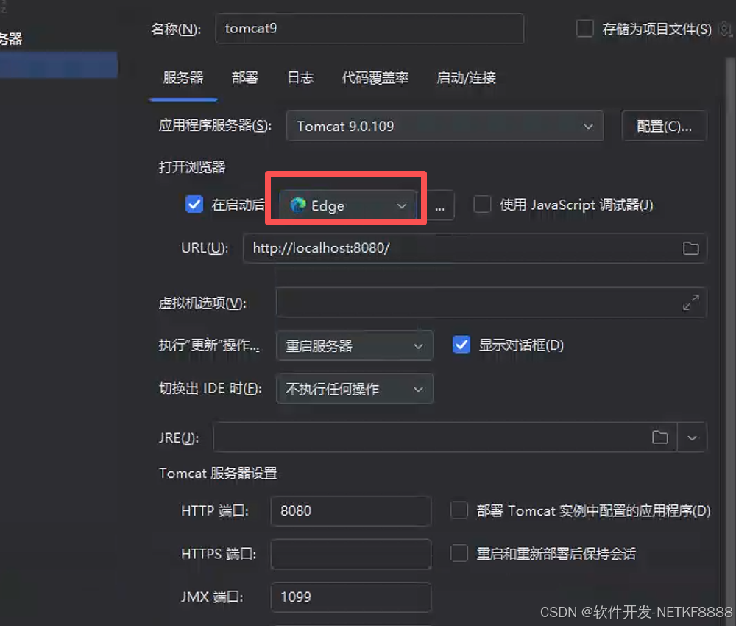Switch to the 服务器 tab
This screenshot has width=736, height=626.
coord(183,77)
